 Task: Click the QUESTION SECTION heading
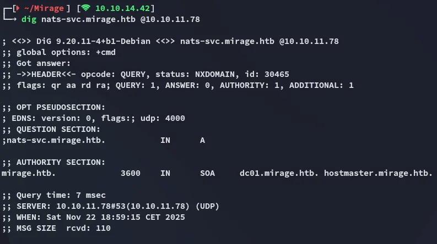point(58,129)
